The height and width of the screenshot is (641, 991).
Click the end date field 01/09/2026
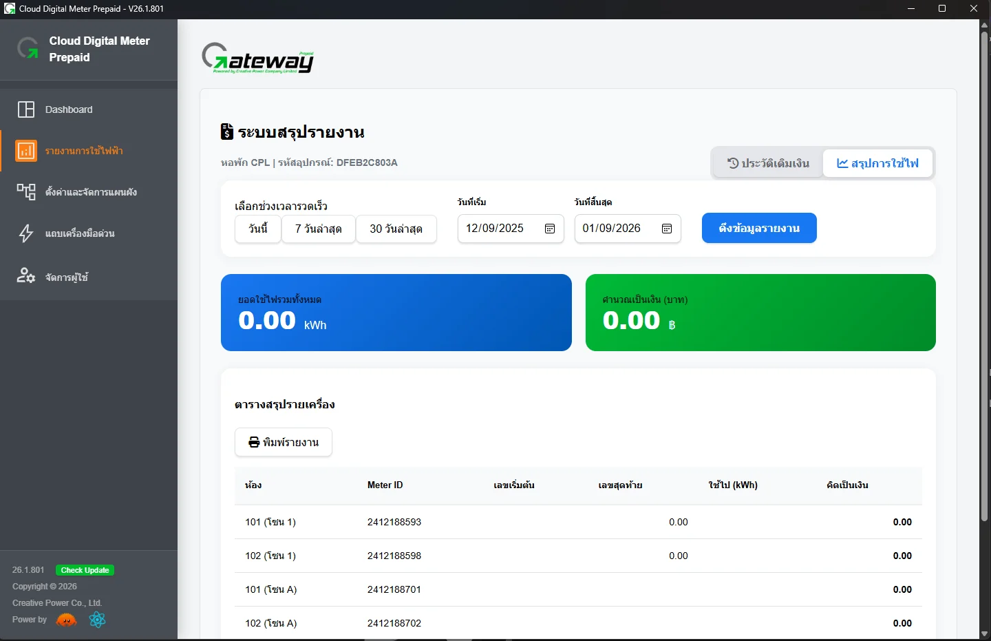click(628, 229)
